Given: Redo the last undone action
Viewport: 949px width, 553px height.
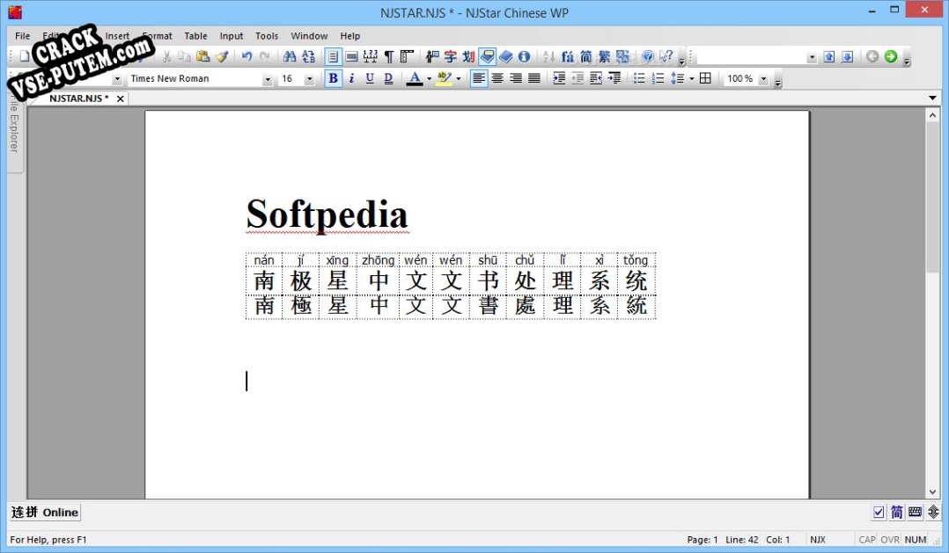Looking at the screenshot, I should [264, 56].
